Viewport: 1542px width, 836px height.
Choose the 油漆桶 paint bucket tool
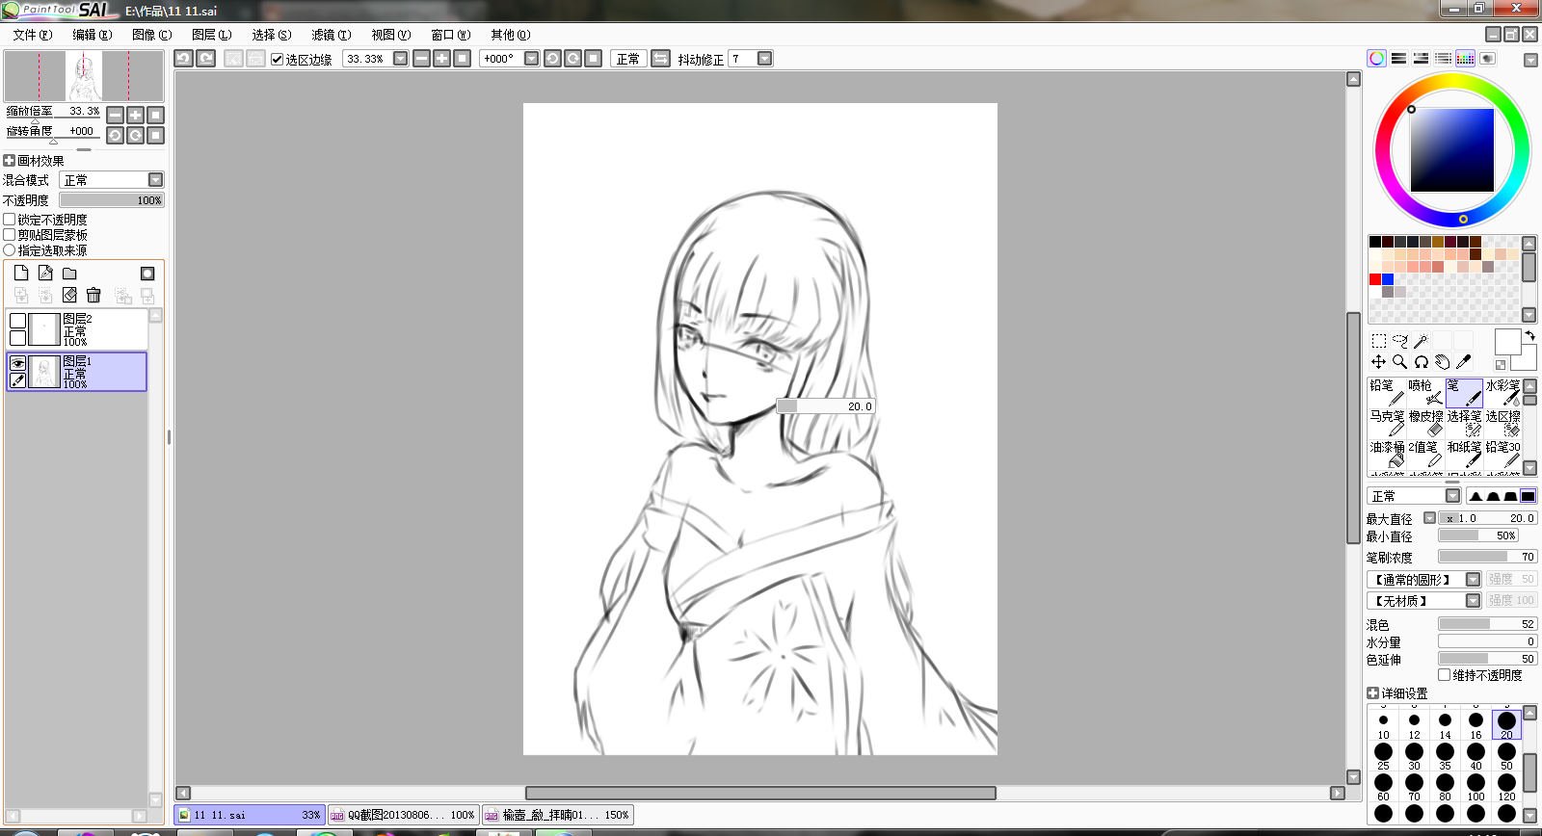(1387, 454)
